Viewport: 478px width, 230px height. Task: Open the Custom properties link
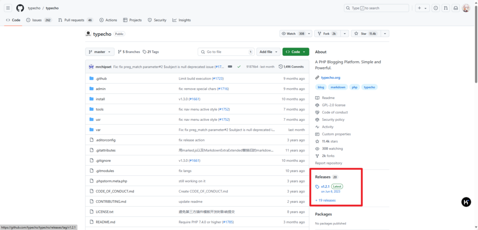coord(336,134)
